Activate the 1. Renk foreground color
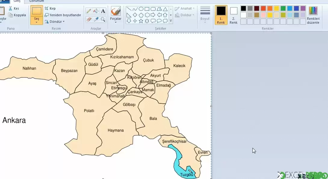The image size is (328, 179). 221,15
